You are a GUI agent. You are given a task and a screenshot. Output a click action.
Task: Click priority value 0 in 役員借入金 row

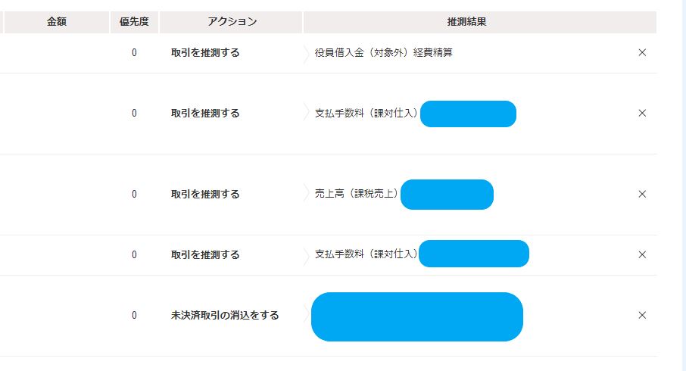[134, 53]
